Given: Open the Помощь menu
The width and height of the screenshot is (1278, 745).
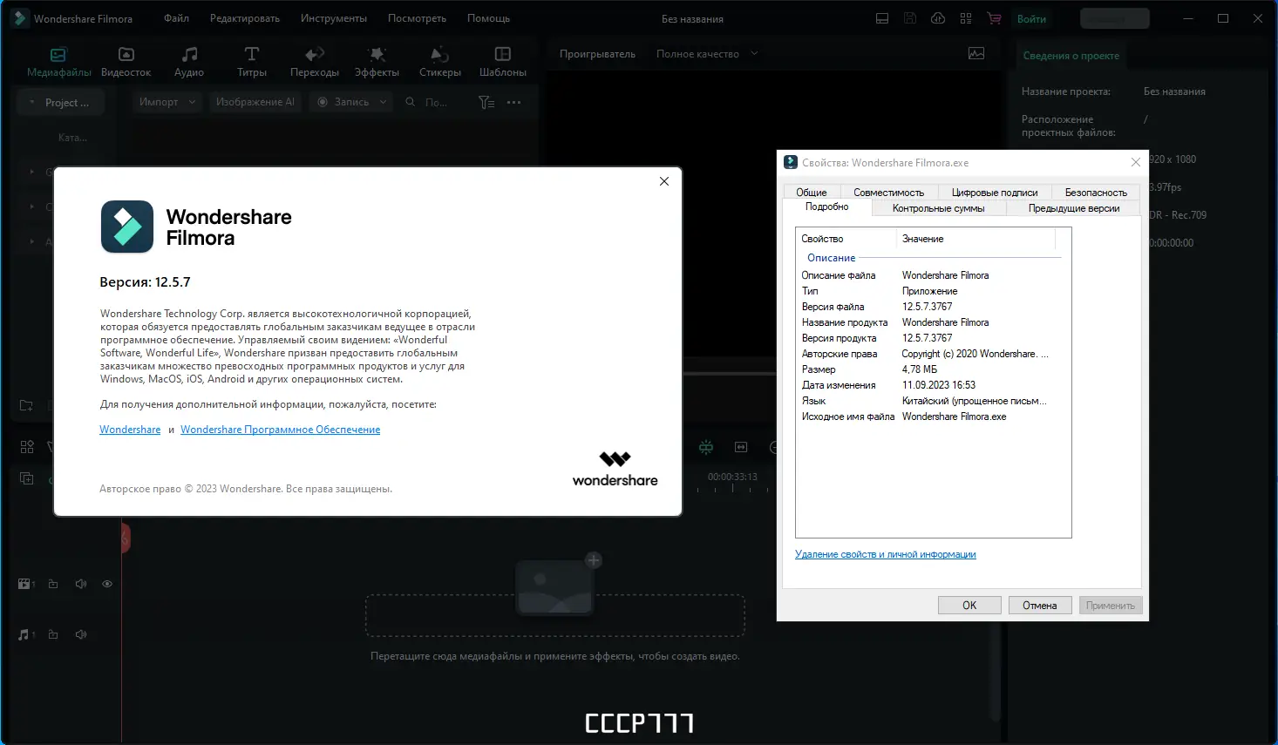Looking at the screenshot, I should 488,18.
